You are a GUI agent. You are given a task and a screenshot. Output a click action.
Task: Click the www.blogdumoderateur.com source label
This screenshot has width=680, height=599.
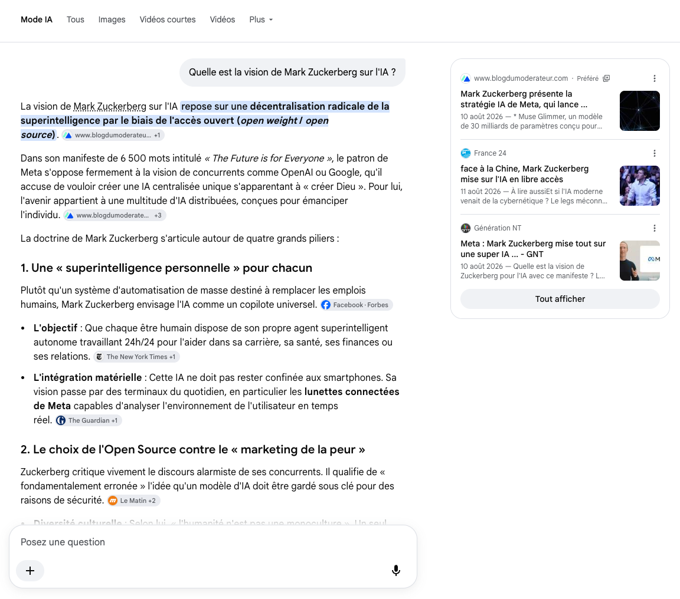point(521,78)
